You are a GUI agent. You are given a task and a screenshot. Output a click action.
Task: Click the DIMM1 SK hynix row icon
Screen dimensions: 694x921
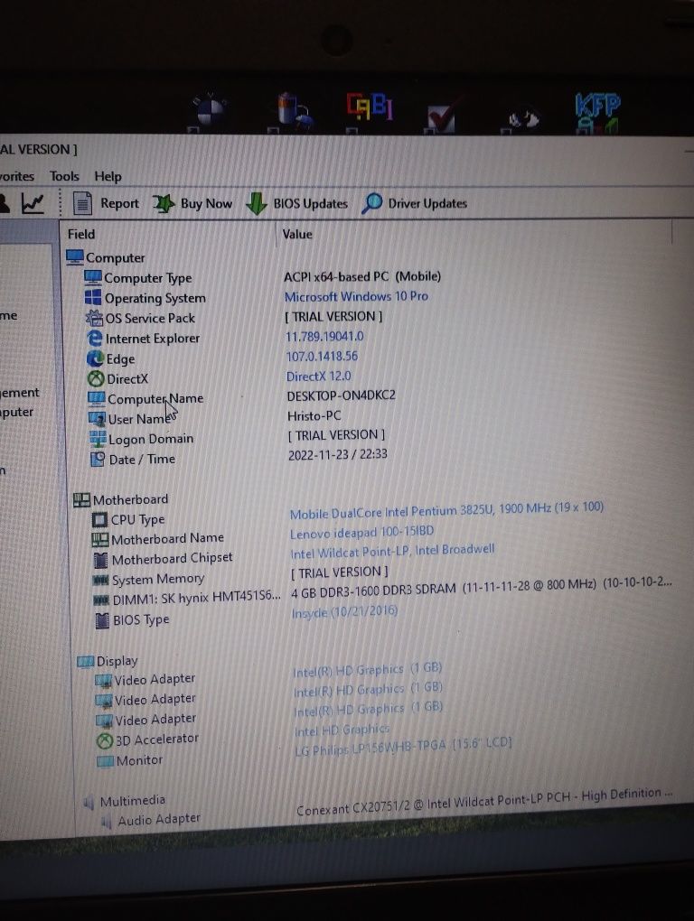[102, 600]
